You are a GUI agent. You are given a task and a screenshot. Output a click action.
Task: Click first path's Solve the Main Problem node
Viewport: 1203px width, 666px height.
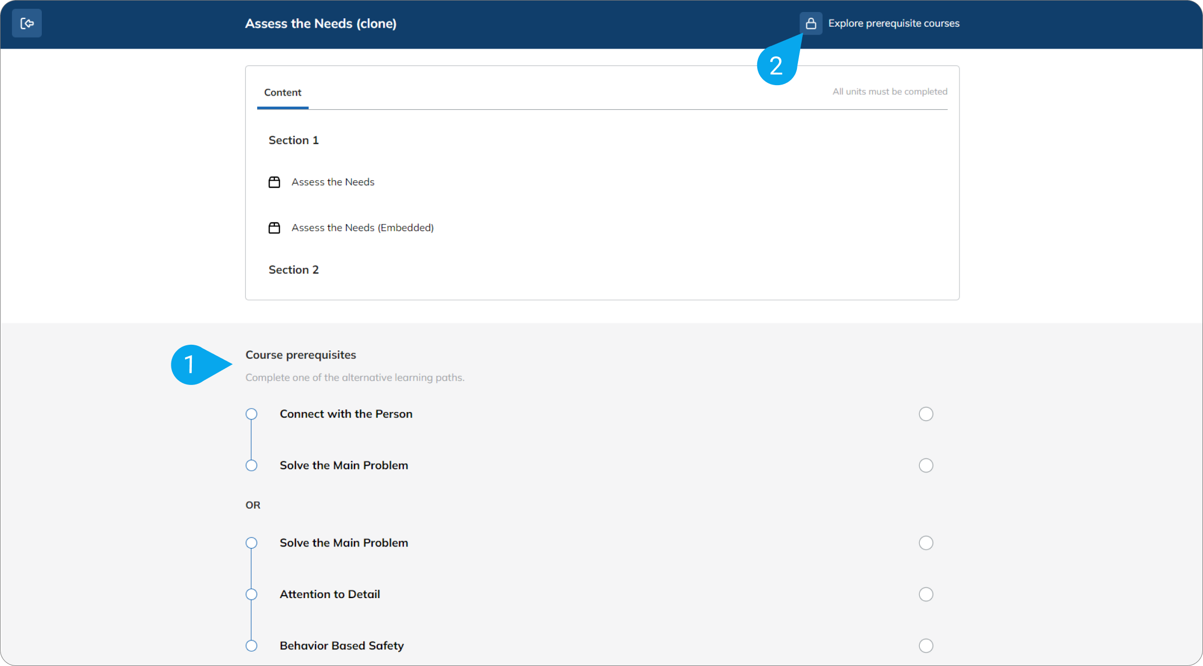[251, 465]
